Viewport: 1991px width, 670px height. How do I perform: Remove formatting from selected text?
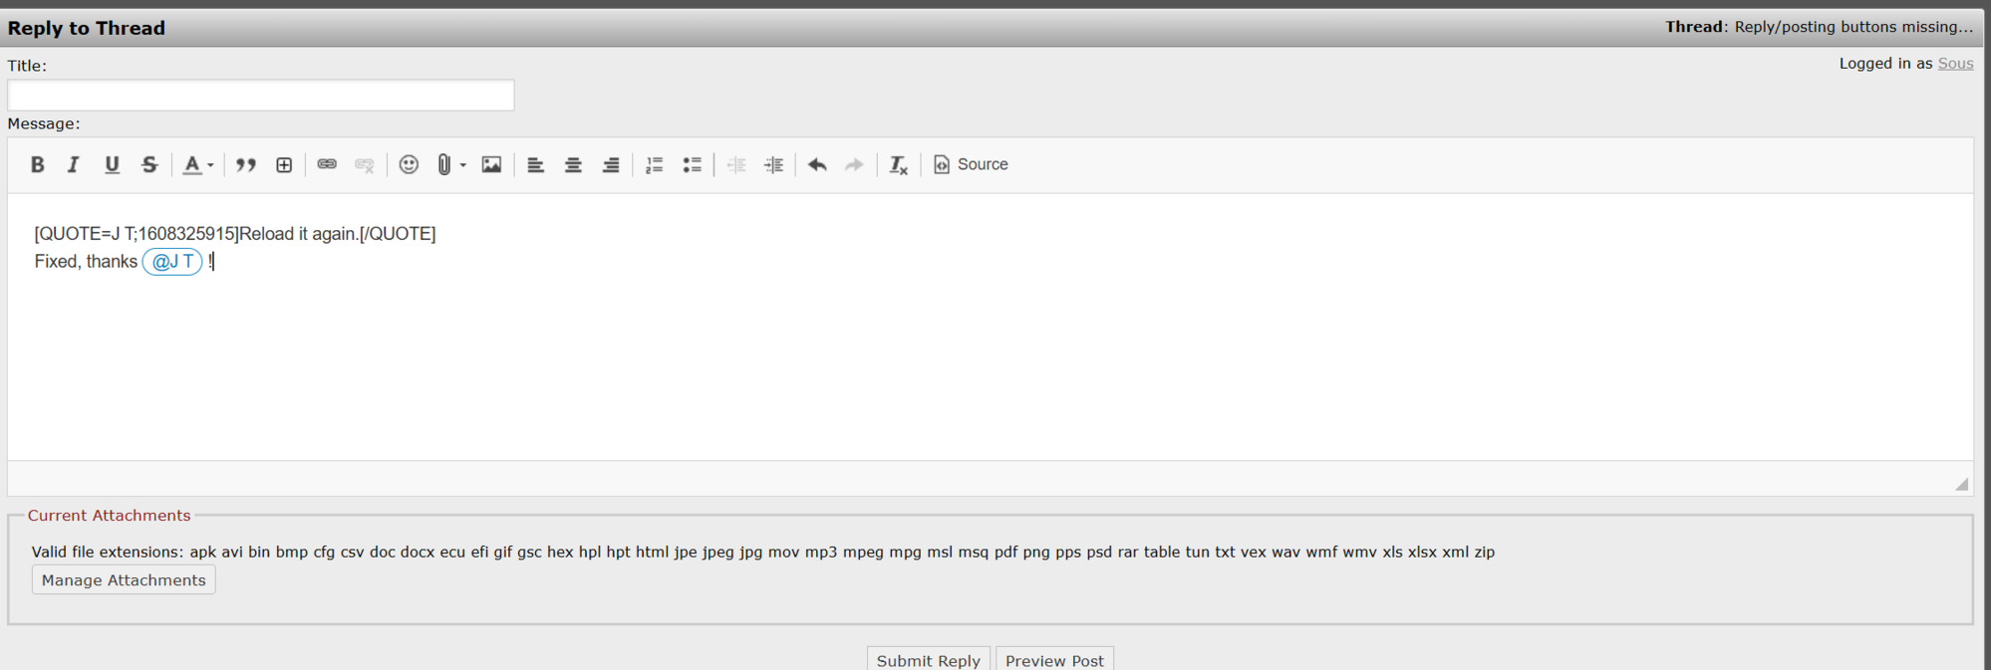898,165
